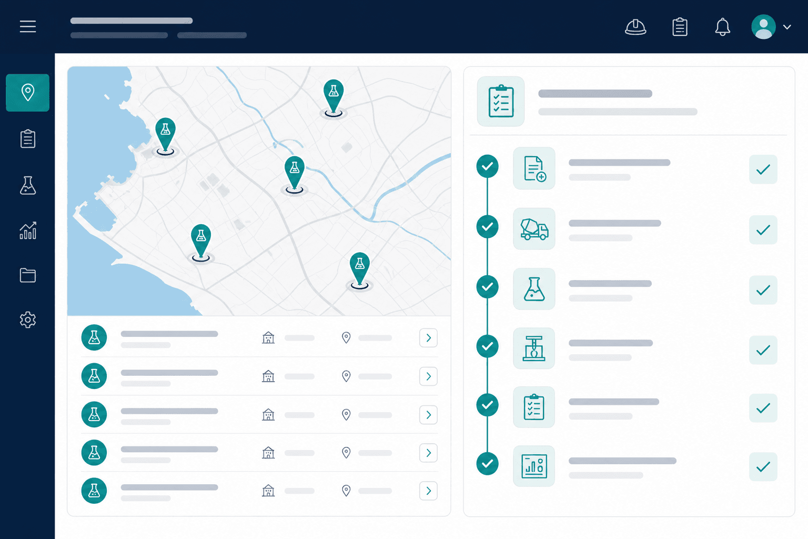Select the lower-left flask map pin

pos(201,242)
